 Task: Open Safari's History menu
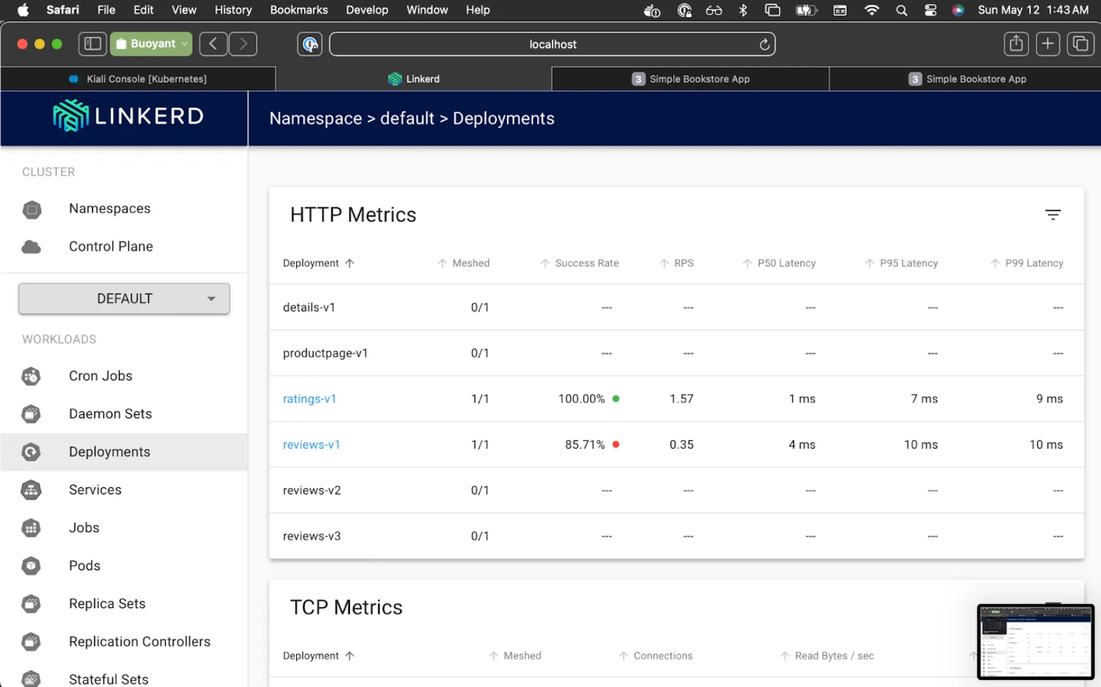click(233, 10)
